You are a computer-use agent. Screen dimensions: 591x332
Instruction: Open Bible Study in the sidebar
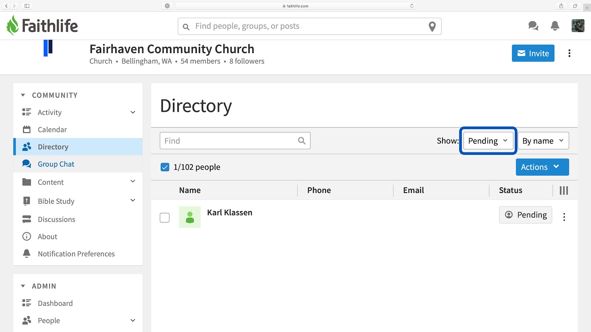click(56, 201)
